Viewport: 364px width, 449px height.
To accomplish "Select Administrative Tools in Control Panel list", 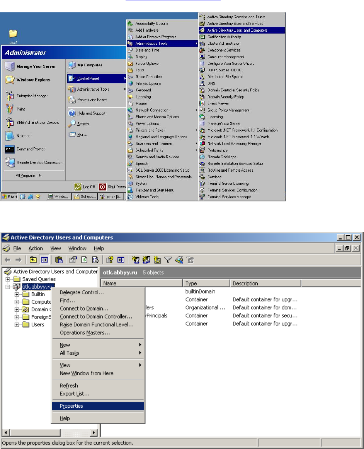I will click(162, 44).
